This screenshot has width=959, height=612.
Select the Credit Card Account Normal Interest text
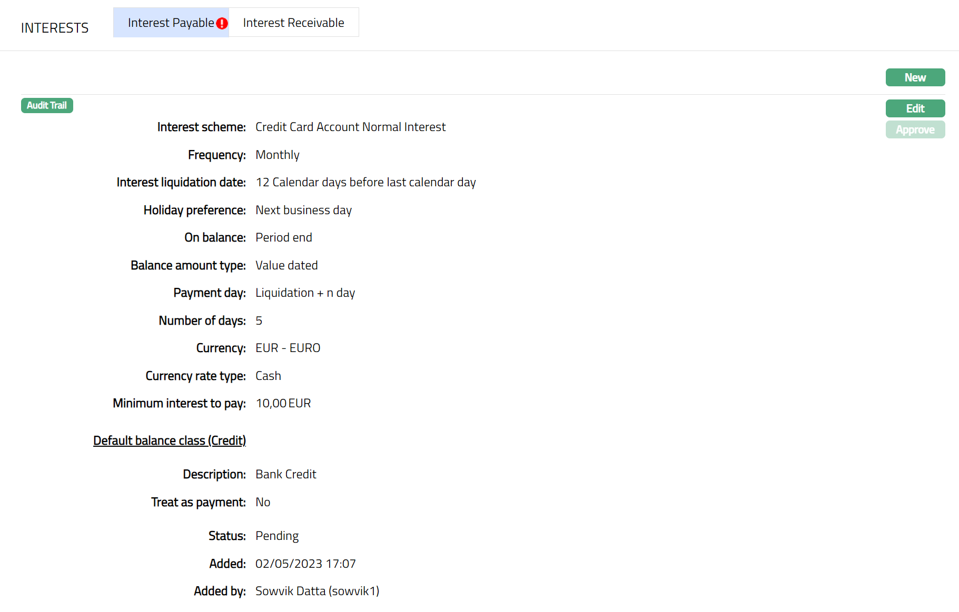tap(350, 127)
